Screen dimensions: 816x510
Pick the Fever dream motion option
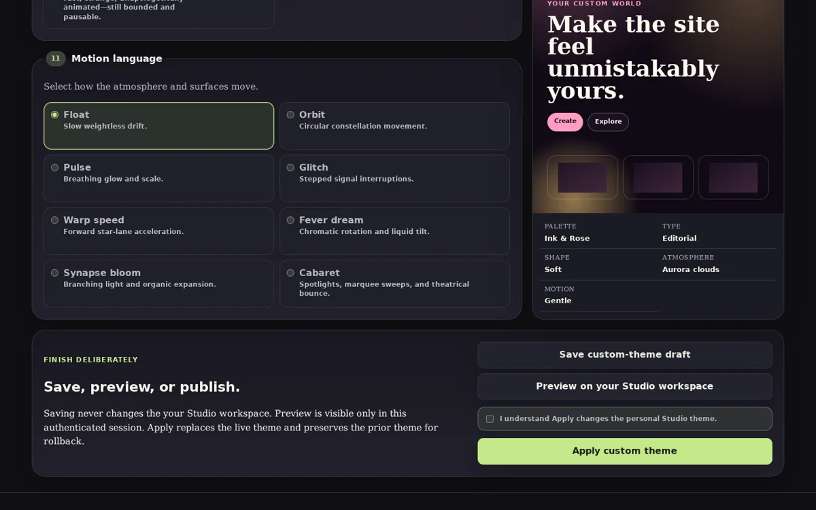click(x=290, y=220)
